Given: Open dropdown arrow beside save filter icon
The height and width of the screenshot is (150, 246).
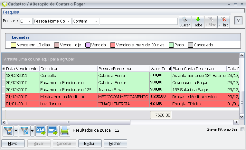Looking at the screenshot, I should [16, 131].
